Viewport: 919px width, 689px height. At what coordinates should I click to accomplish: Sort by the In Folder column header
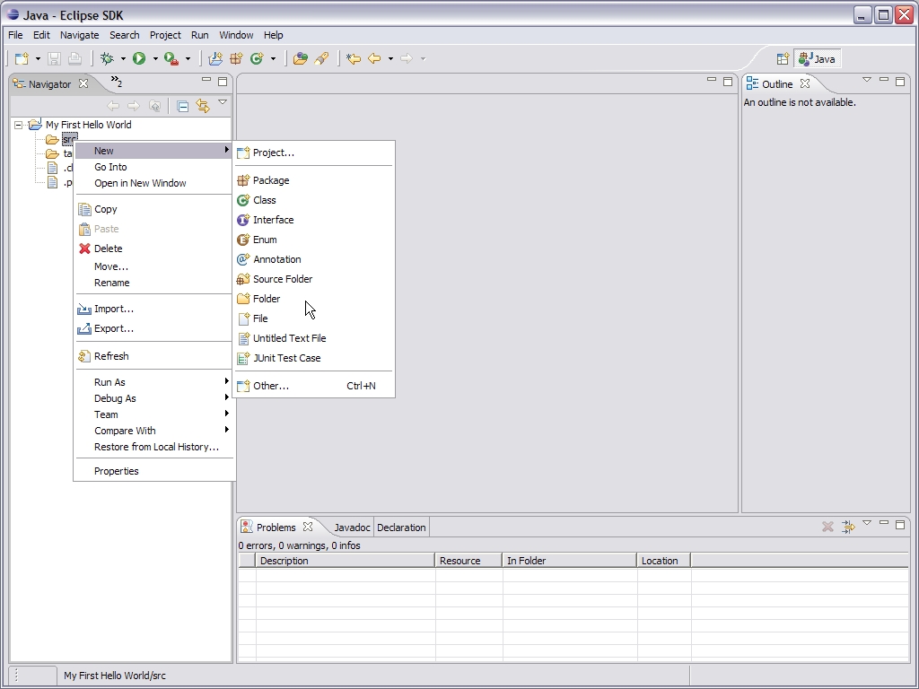[569, 561]
